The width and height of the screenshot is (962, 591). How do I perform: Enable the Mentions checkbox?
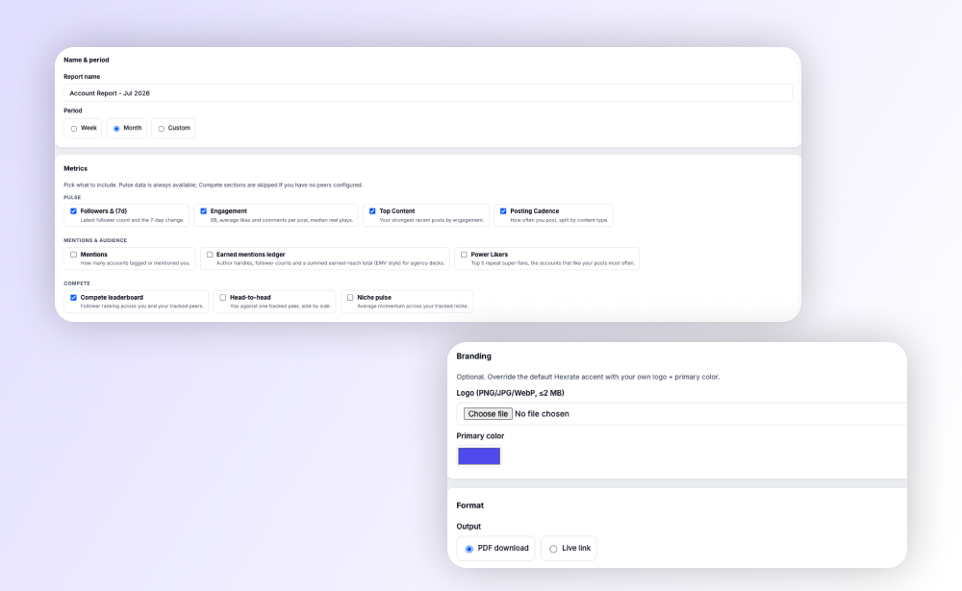(74, 255)
